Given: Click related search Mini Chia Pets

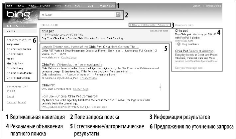Looking at the screenshot, I should (x=15, y=64).
